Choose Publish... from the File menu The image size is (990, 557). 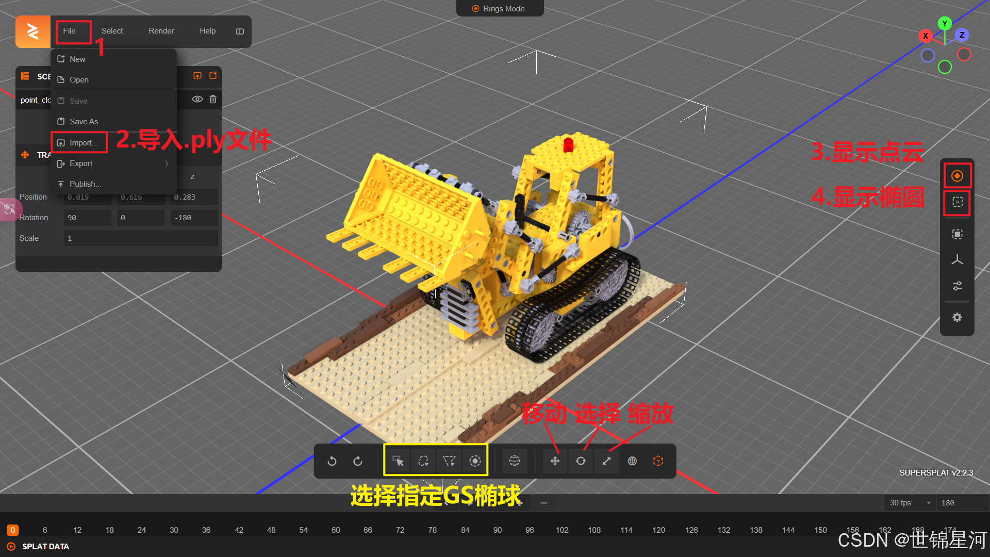[x=113, y=184]
